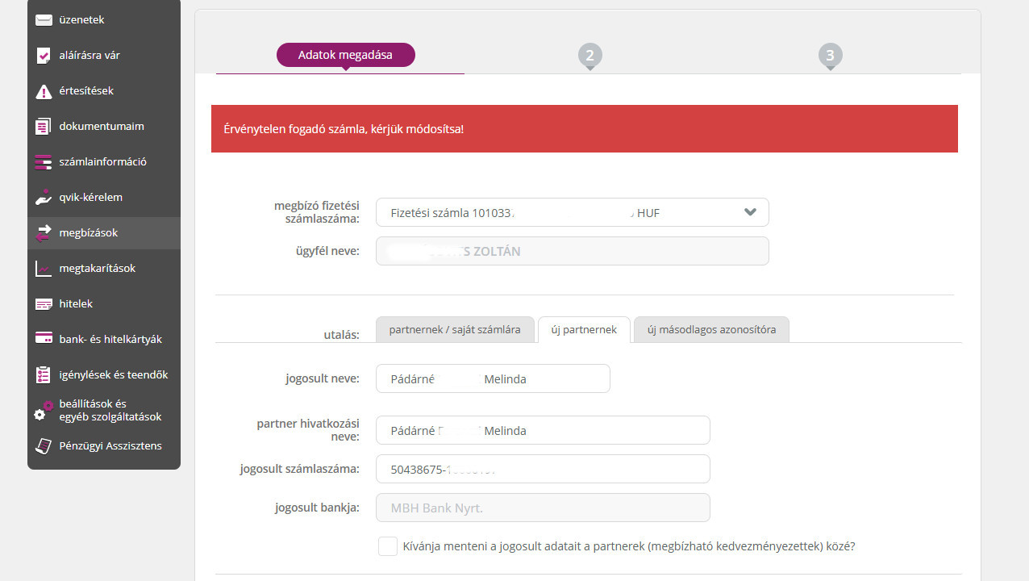
Task: Click the jogosult számlaszáma input field
Action: pos(543,469)
